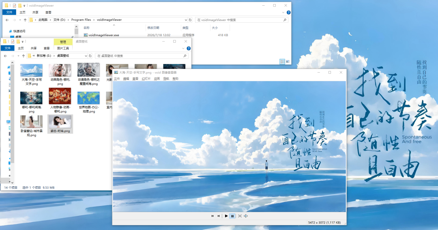The image size is (438, 230).
Task: Click 文件 (D:) in breadcrumb path
Action: (59, 20)
